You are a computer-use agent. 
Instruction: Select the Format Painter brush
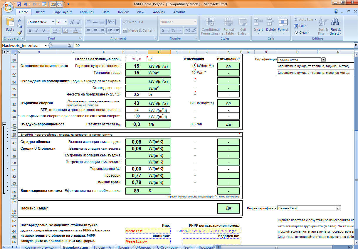coord(20,33)
